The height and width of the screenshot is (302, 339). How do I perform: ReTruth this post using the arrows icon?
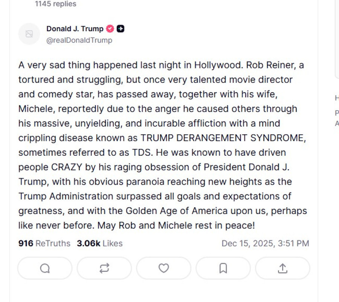click(104, 268)
